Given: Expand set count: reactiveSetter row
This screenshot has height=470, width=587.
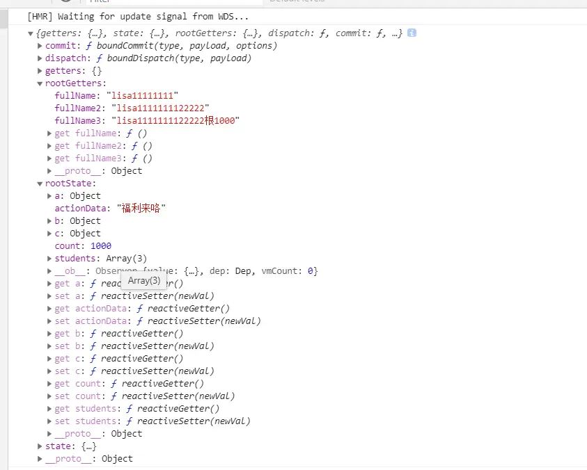Looking at the screenshot, I should point(49,396).
